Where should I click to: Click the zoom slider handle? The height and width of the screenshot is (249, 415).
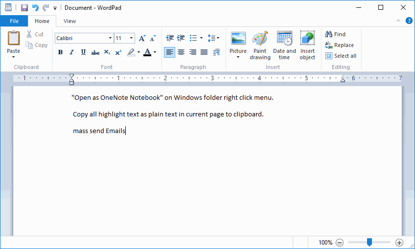point(369,242)
